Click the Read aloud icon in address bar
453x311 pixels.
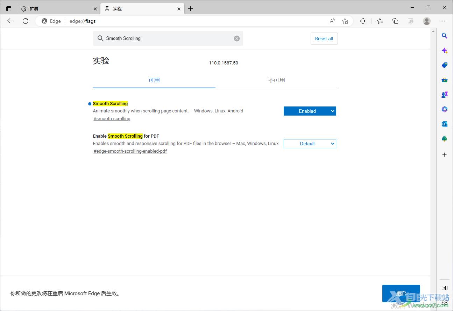(332, 21)
